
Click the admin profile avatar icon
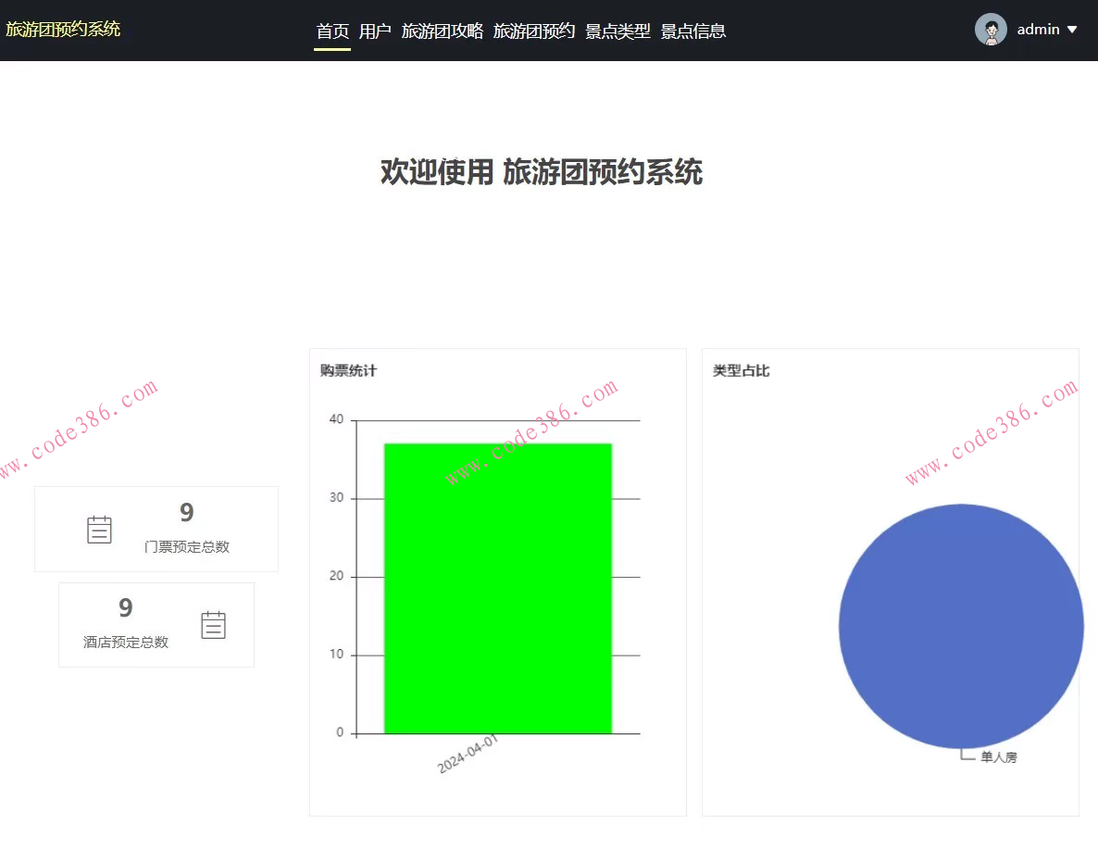coord(989,29)
